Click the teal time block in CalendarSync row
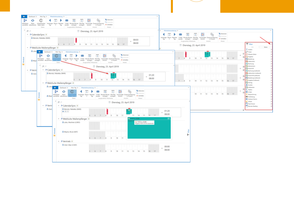The height and width of the screenshot is (203, 294). (129, 112)
